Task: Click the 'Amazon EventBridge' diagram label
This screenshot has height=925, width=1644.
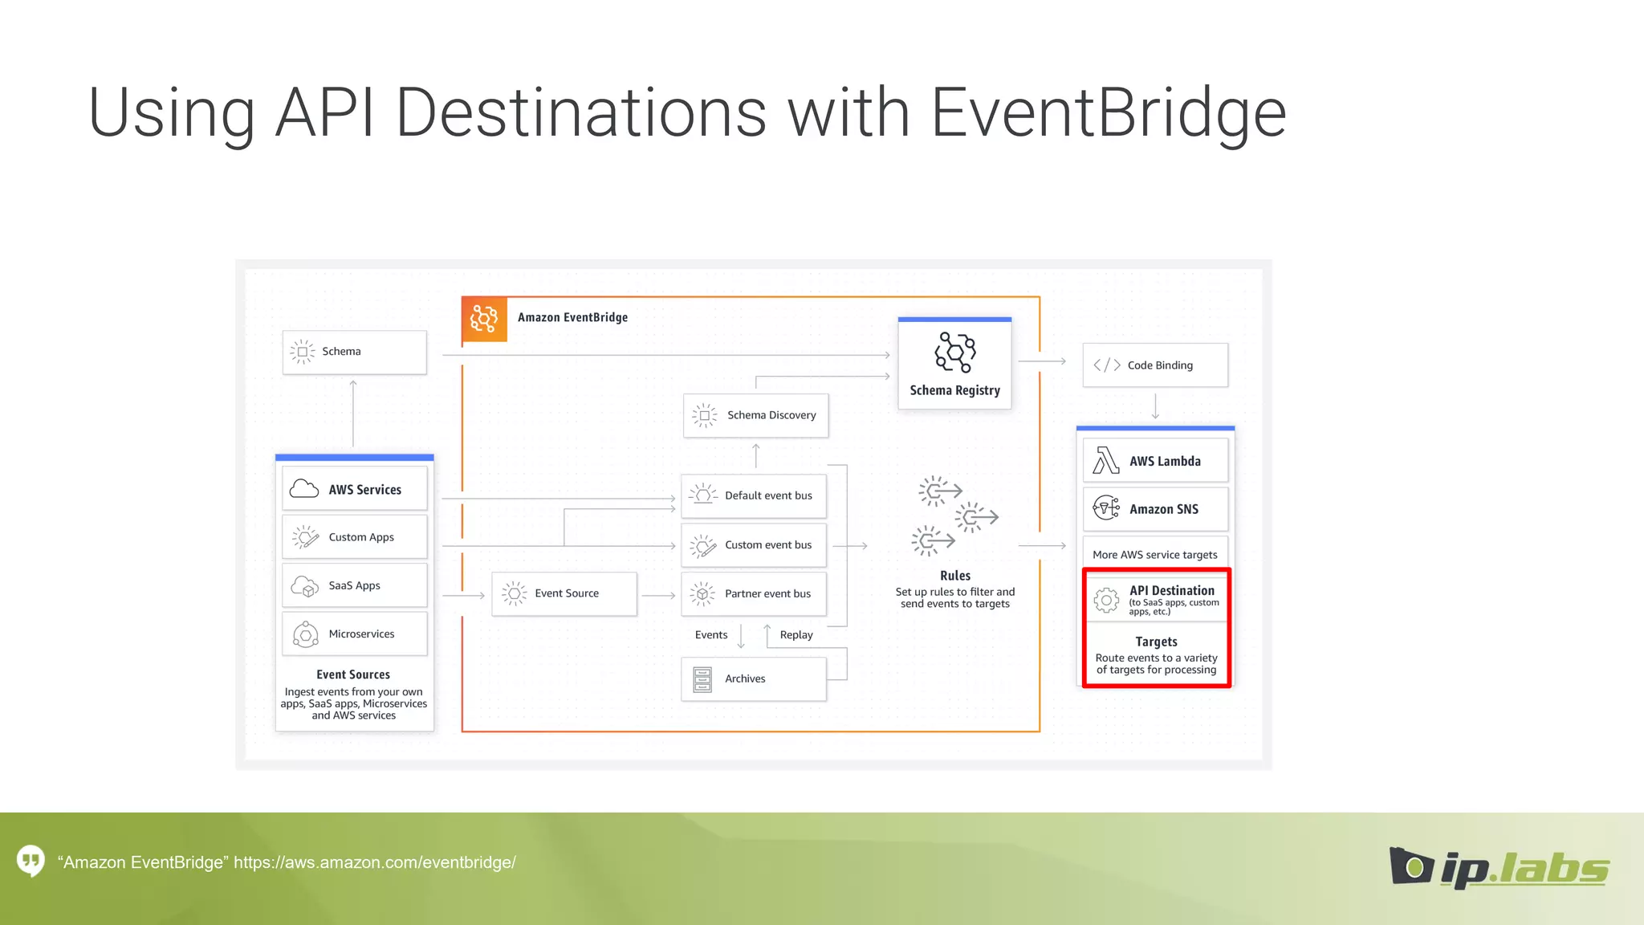Action: coord(572,317)
